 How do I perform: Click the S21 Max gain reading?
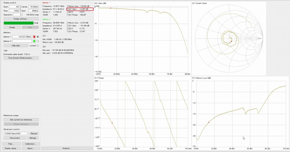pos(58,53)
